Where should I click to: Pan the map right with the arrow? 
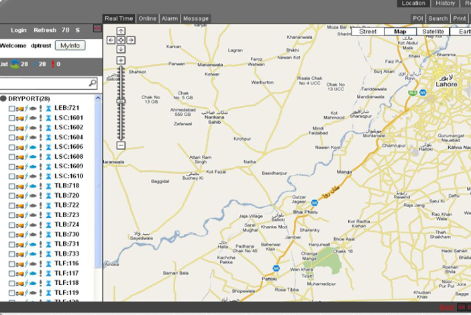131,40
